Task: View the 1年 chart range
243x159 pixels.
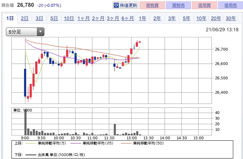Action: pyautogui.click(x=143, y=18)
